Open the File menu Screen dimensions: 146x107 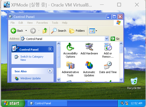pyautogui.click(x=12, y=23)
